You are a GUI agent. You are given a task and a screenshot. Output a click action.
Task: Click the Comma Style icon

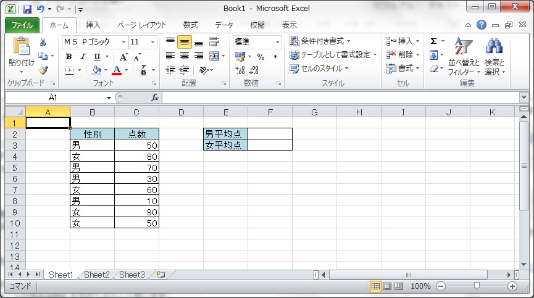coord(275,57)
